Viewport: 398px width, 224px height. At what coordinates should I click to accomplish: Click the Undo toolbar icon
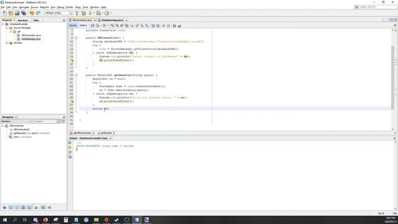point(32,13)
